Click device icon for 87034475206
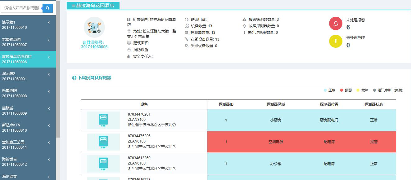Screen dimensions: 411x180 pos(103,142)
